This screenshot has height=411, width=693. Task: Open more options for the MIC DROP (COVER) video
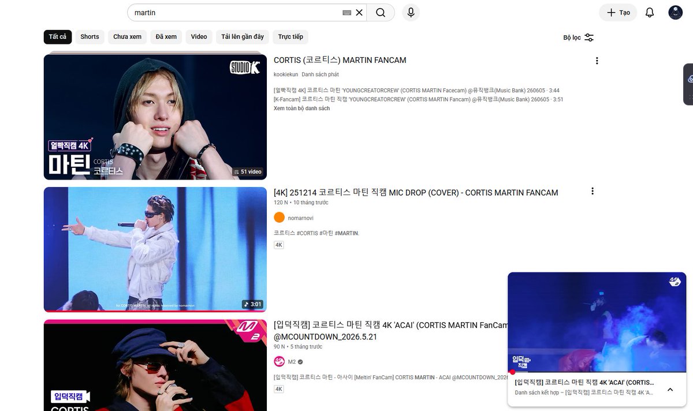click(593, 191)
